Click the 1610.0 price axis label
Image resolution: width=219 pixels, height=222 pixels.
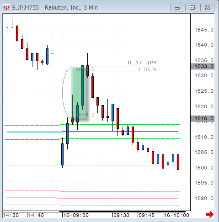[x=204, y=137]
